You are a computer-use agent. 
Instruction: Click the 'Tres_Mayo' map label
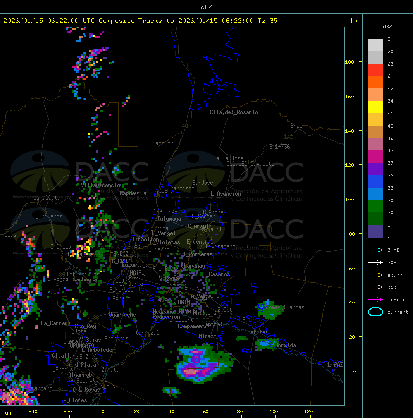164,210
